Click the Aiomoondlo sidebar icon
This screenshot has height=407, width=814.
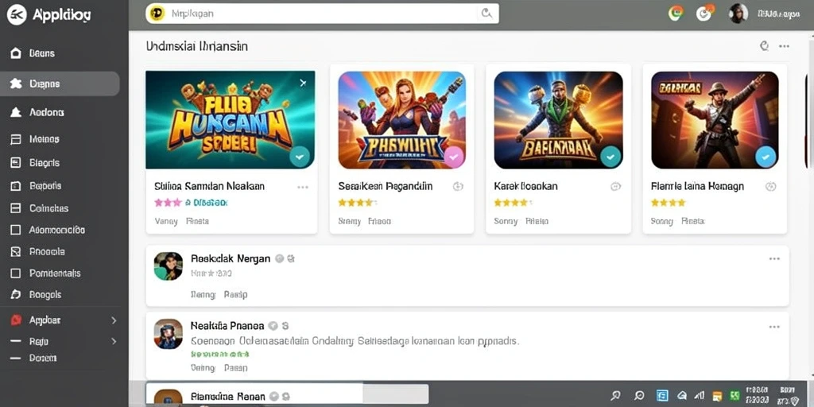pos(16,230)
